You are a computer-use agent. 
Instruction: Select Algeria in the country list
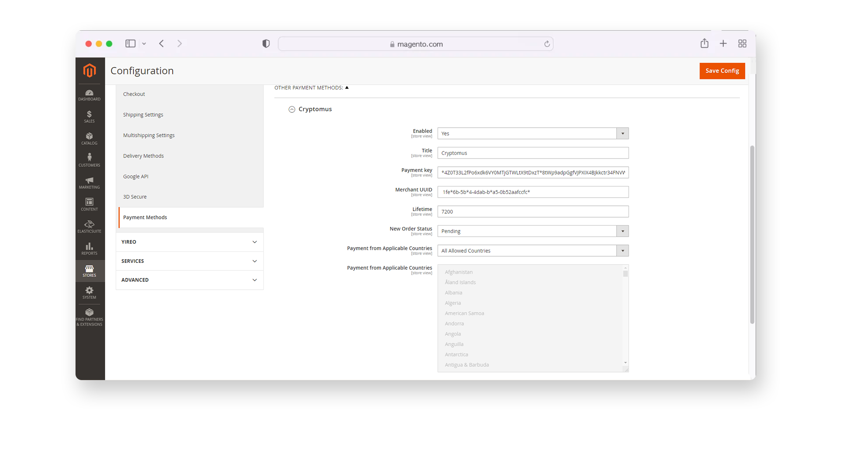[x=453, y=303]
